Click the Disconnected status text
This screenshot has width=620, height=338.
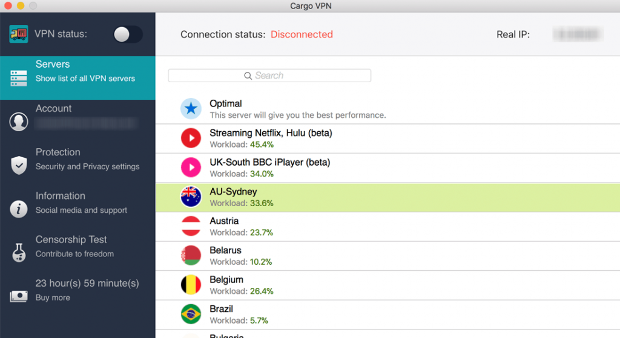(x=302, y=34)
